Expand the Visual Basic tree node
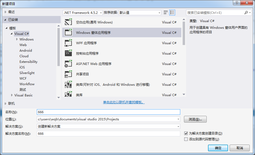 [12, 95]
